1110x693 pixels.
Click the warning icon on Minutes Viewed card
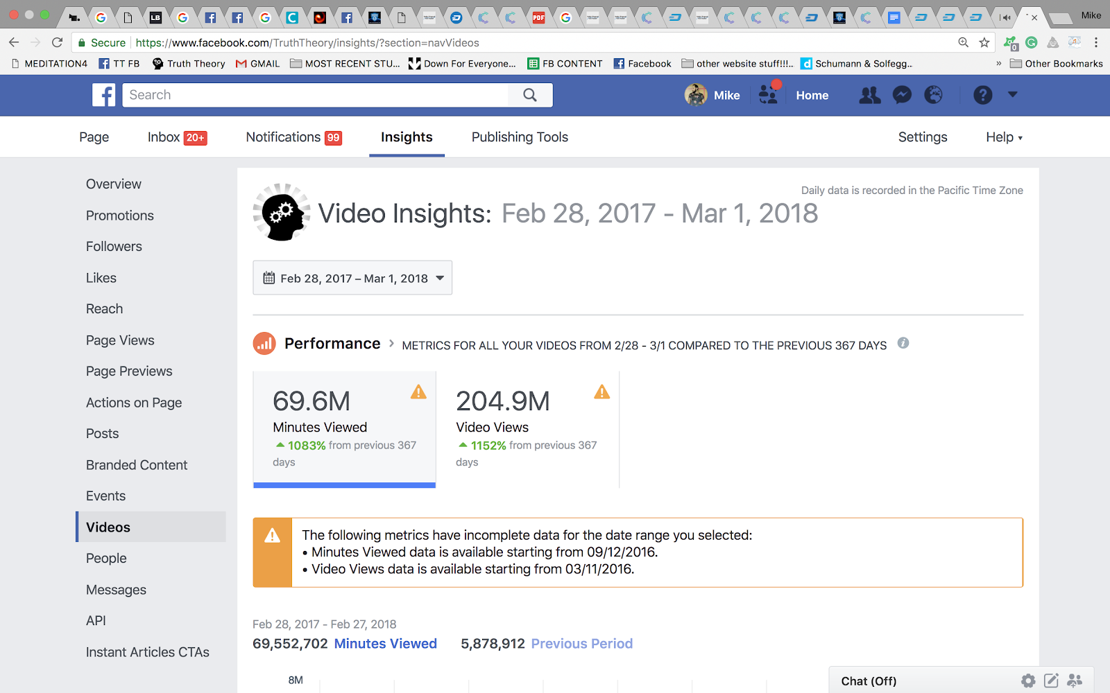(x=419, y=392)
